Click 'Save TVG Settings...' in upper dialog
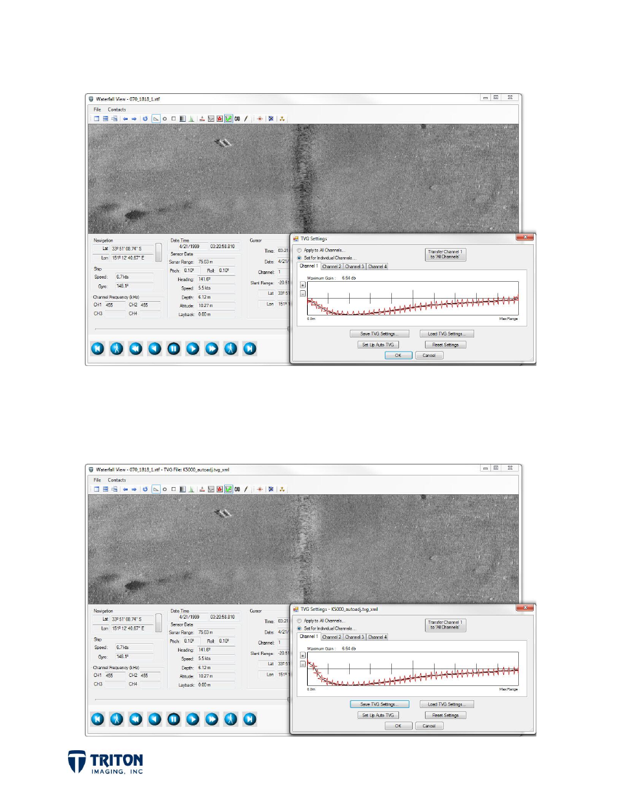The width and height of the screenshot is (618, 800). (381, 334)
